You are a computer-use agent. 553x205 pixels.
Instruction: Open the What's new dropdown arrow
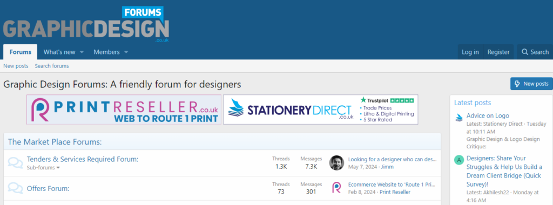tap(82, 52)
